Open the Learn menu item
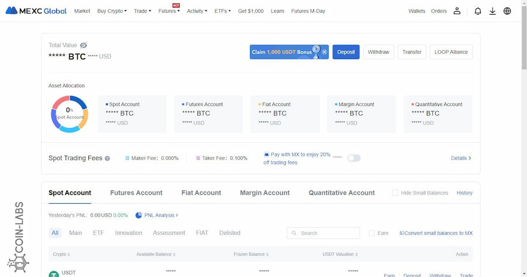The height and width of the screenshot is (277, 527). pos(278,11)
